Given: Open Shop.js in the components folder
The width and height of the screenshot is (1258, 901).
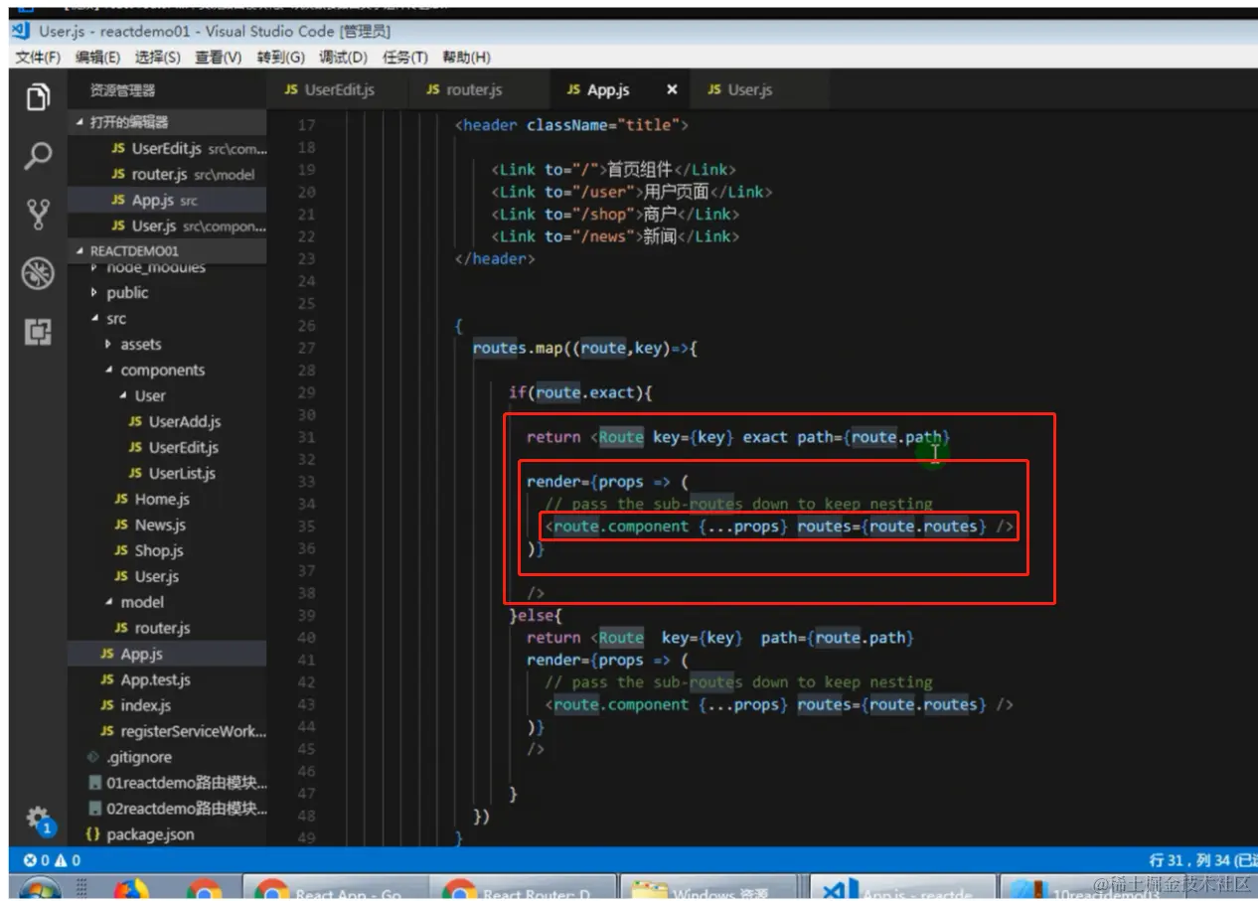Looking at the screenshot, I should pyautogui.click(x=167, y=551).
